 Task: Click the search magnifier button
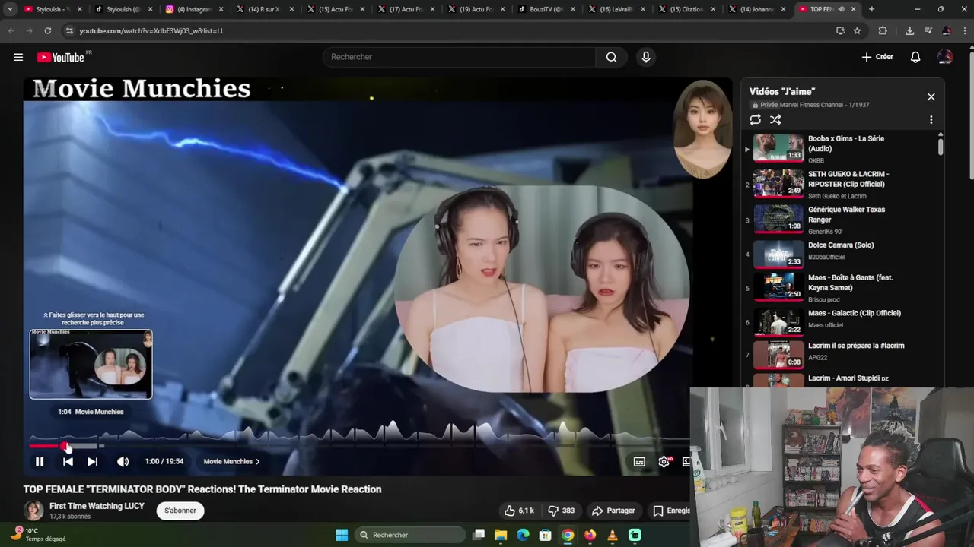[611, 57]
